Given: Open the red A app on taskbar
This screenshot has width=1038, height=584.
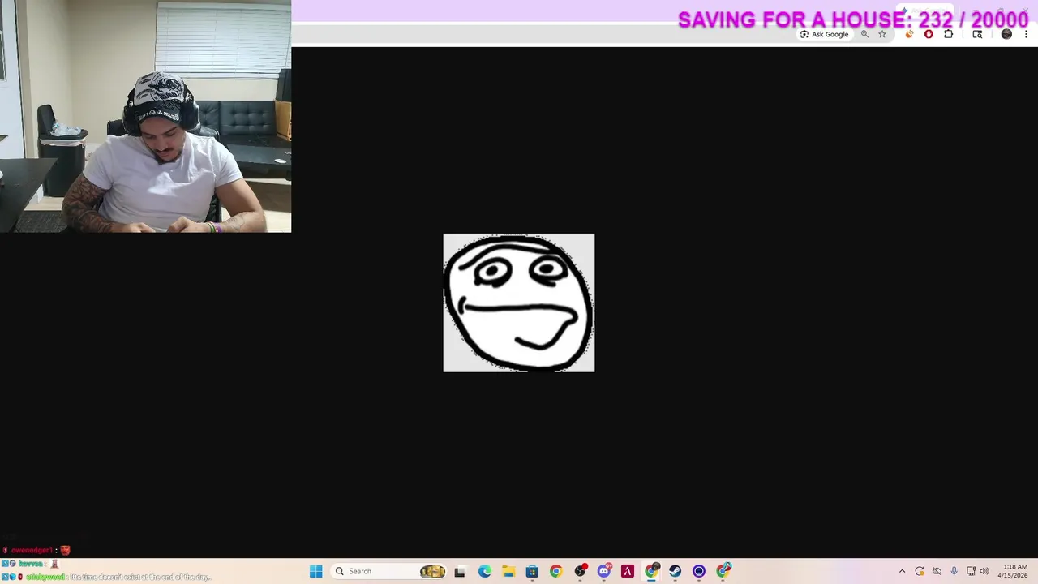Looking at the screenshot, I should click(627, 571).
